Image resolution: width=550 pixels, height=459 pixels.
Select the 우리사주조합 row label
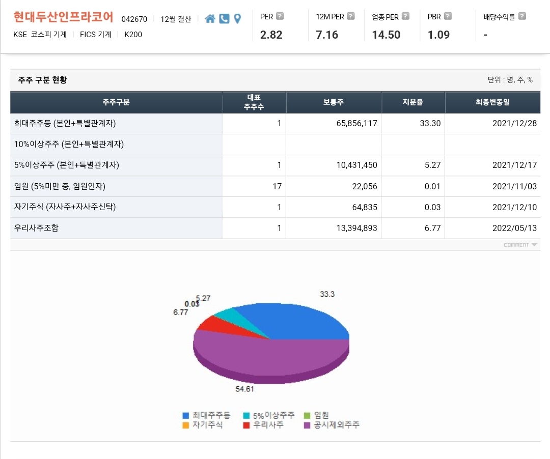36,228
